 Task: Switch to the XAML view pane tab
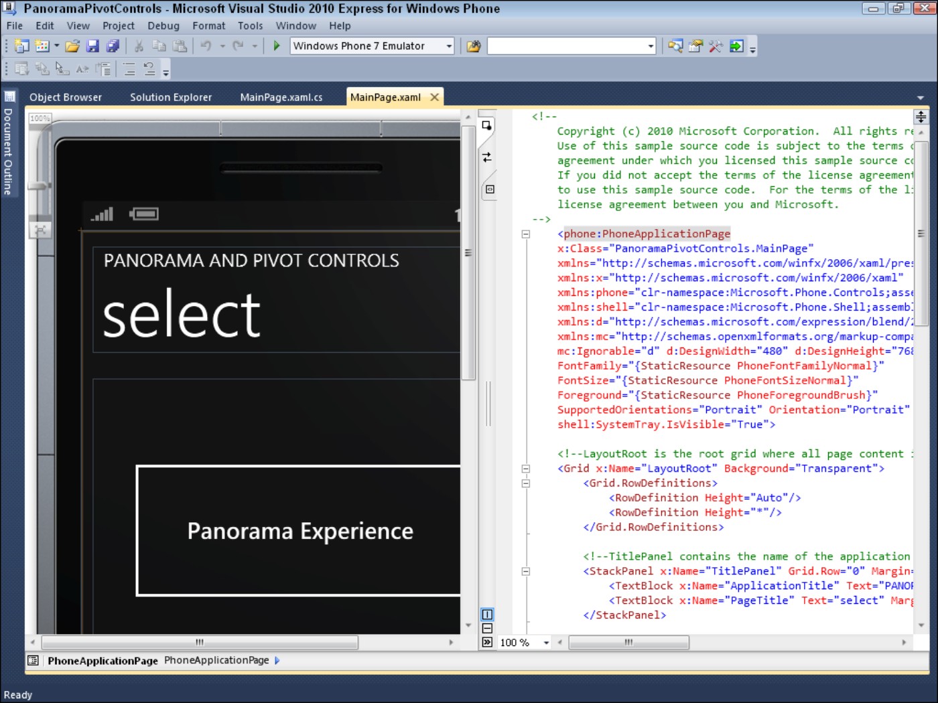coord(490,189)
